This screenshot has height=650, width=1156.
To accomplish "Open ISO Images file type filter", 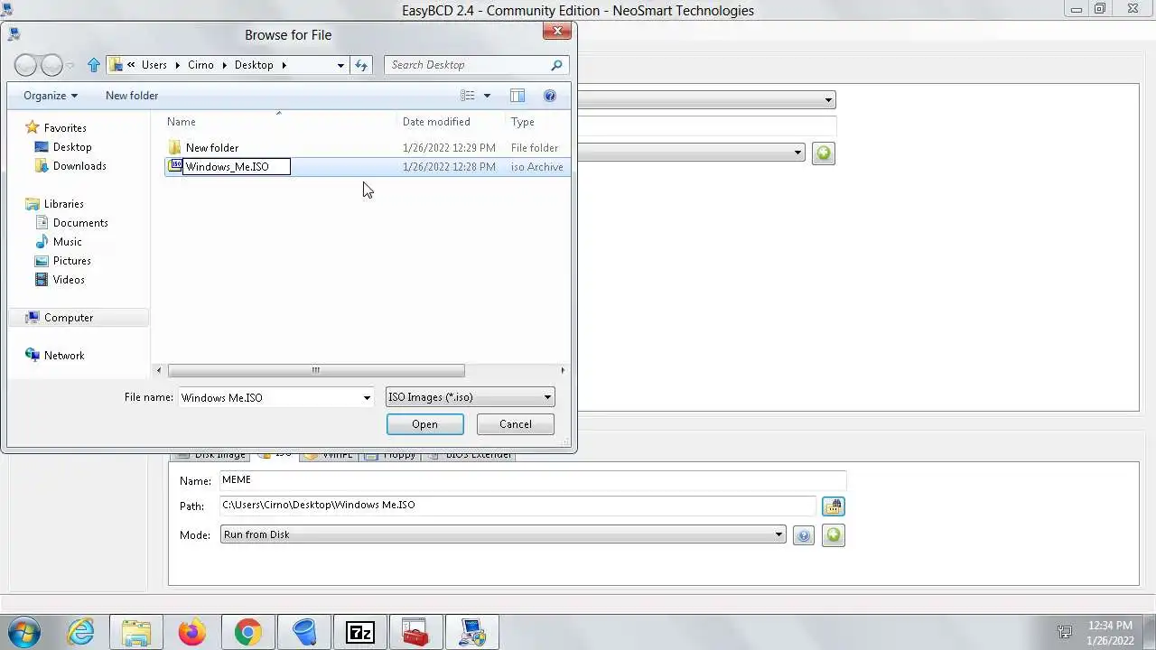I will pyautogui.click(x=470, y=397).
